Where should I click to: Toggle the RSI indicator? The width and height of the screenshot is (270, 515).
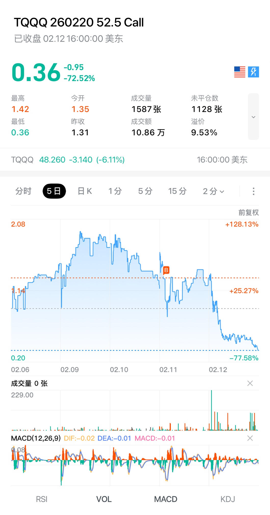click(x=42, y=499)
